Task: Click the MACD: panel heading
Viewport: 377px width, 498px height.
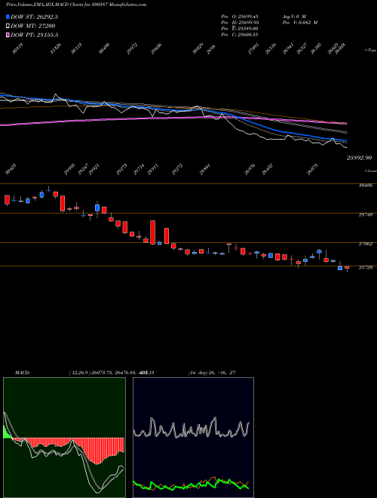Action: point(22,373)
